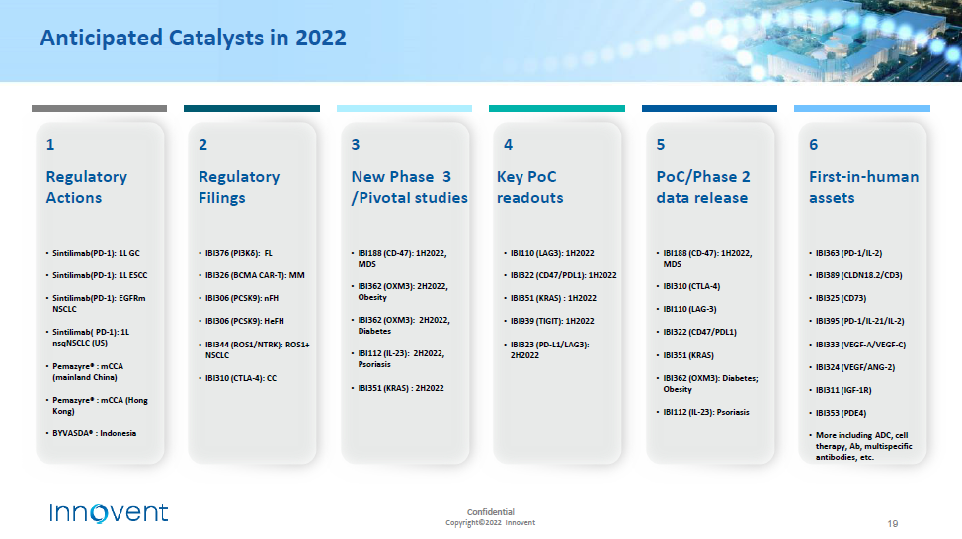Click the page number 19
This screenshot has height=539, width=962.
tap(893, 523)
